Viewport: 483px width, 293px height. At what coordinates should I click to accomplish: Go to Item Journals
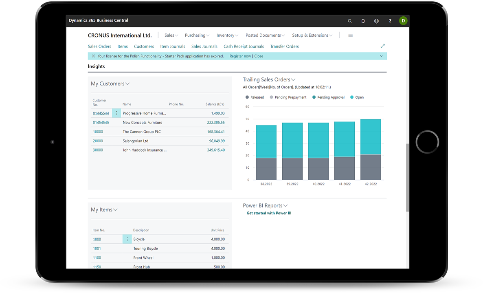click(173, 46)
